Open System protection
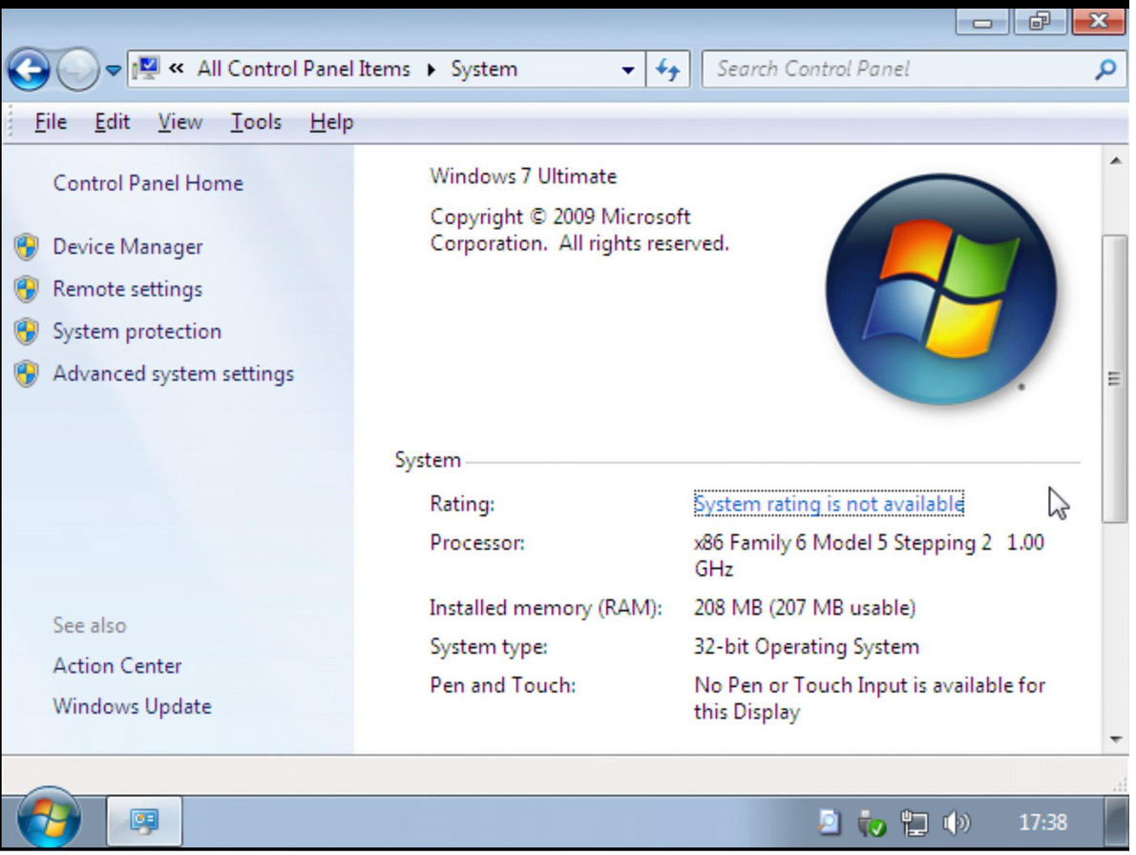Viewport: 1136px width, 855px height. coord(137,331)
